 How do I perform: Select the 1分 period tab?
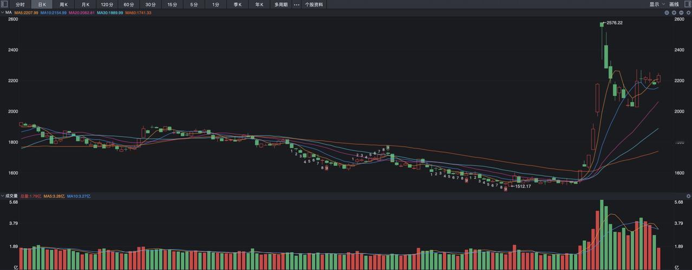(x=216, y=4)
